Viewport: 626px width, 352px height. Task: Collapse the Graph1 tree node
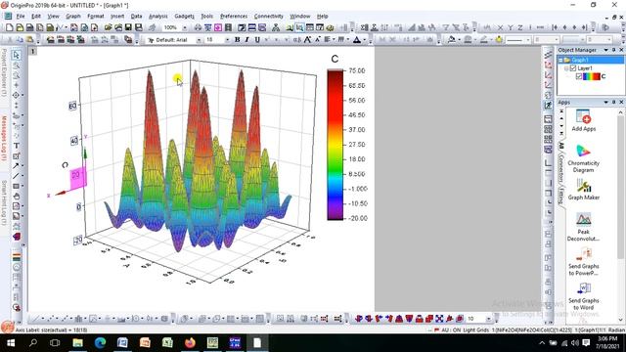click(x=560, y=61)
